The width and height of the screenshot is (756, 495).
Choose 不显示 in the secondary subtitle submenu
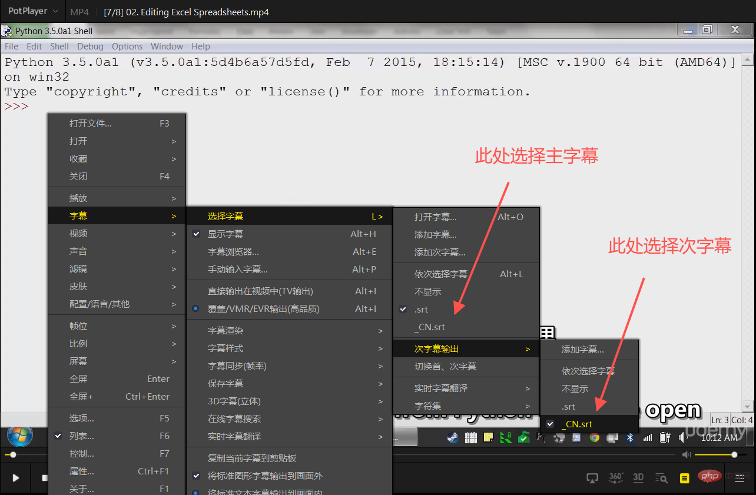589,388
